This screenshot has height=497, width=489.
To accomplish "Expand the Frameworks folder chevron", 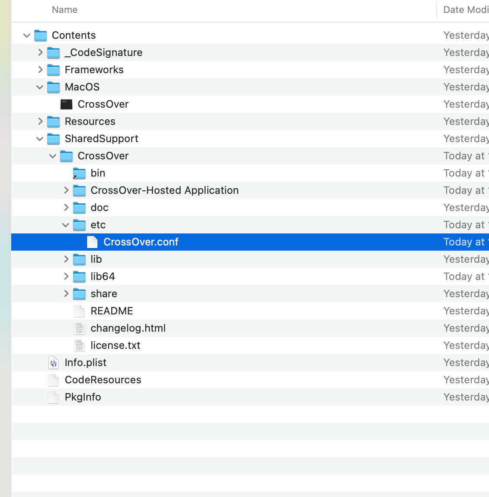I will (x=40, y=69).
